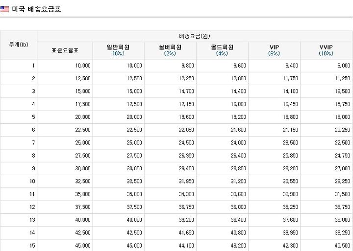Image resolution: width=353 pixels, height=251 pixels.
Task: Click the 39,200 silver member rate
Action: [186, 220]
